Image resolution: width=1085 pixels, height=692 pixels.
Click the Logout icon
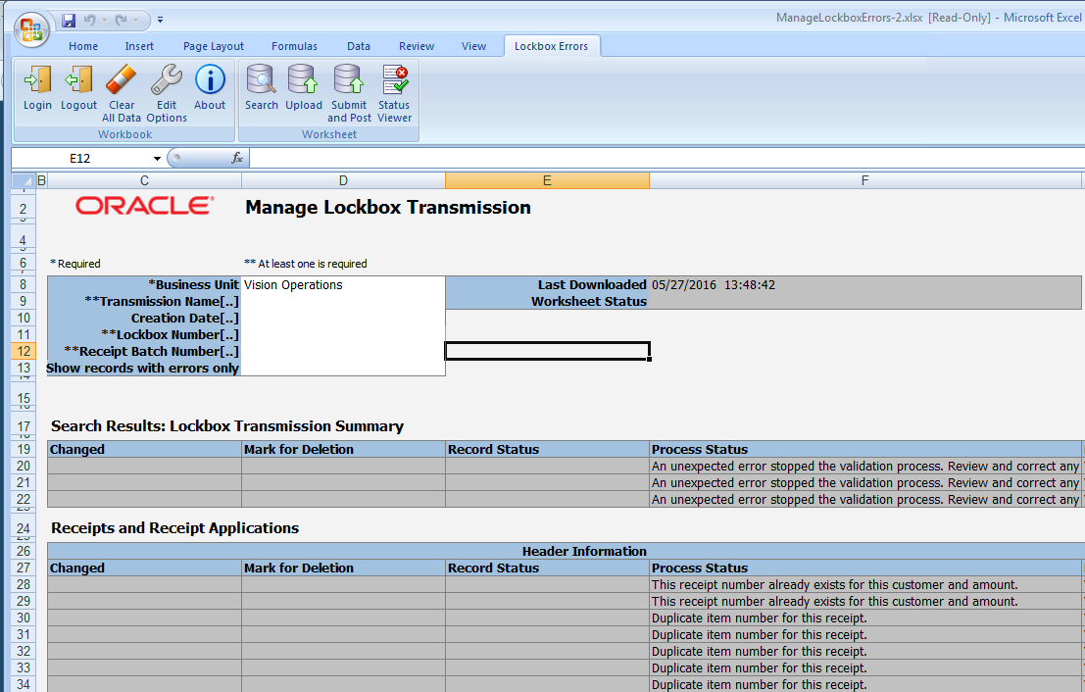coord(78,79)
